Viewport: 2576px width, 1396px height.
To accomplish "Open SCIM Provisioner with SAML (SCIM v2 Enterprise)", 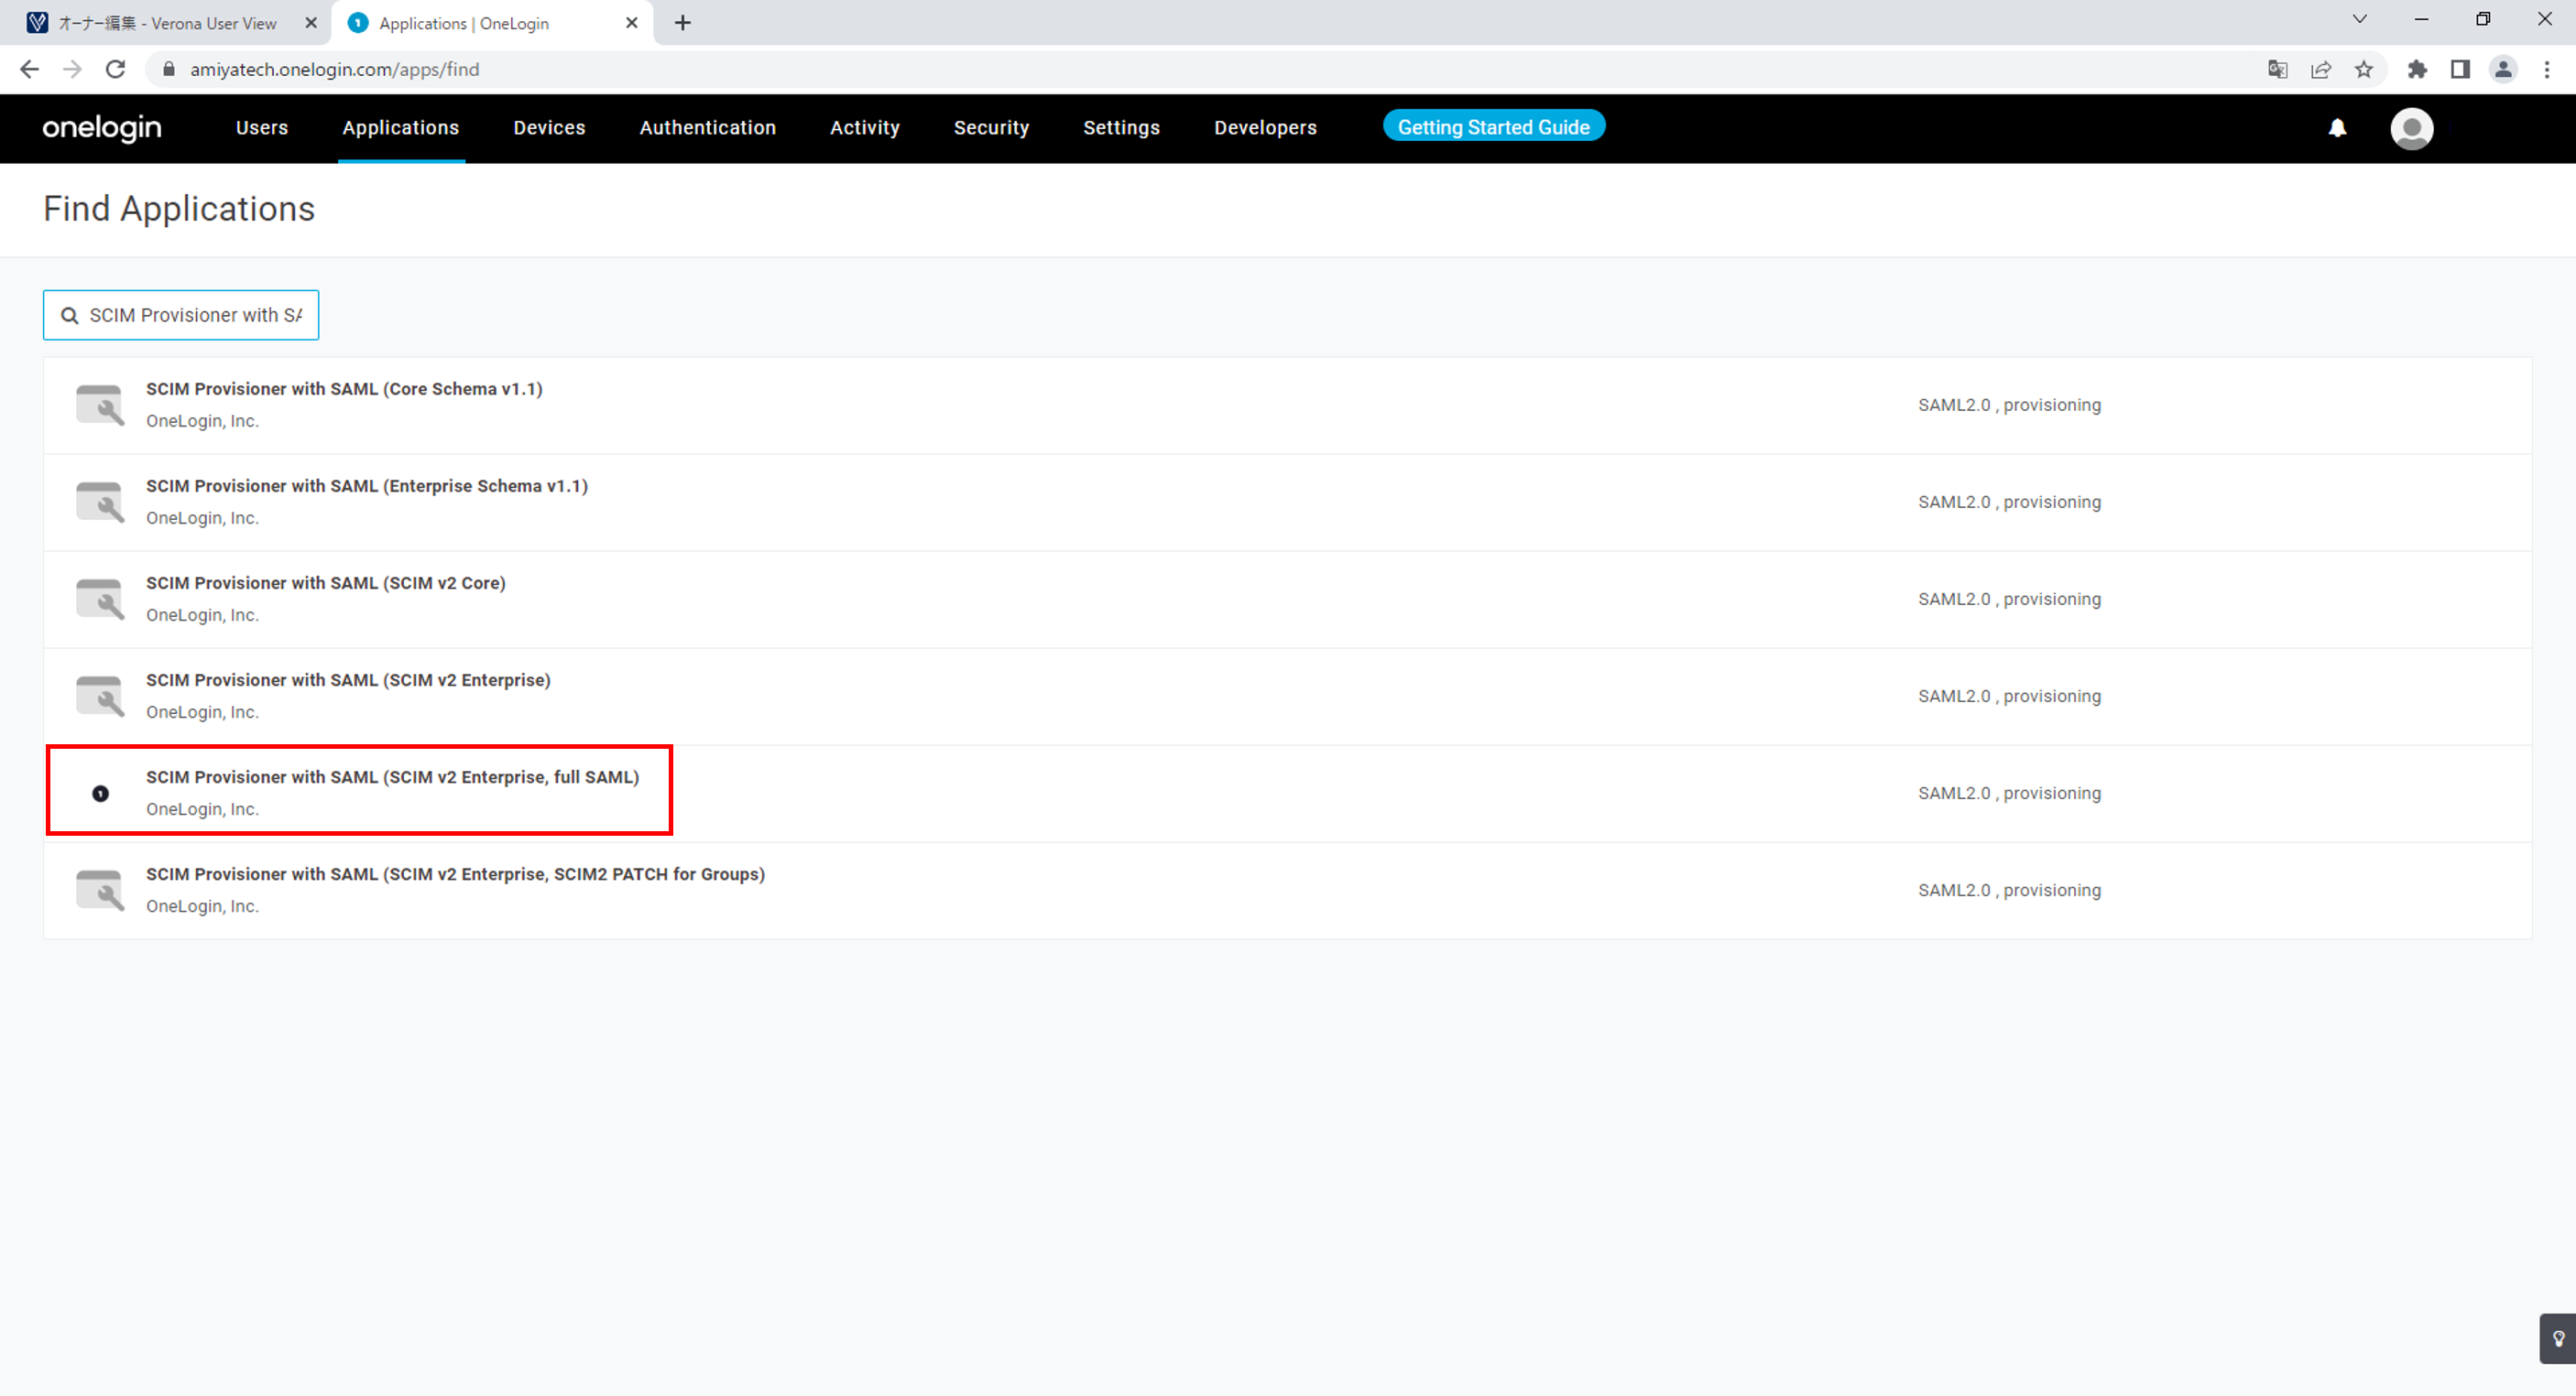I will (x=348, y=680).
